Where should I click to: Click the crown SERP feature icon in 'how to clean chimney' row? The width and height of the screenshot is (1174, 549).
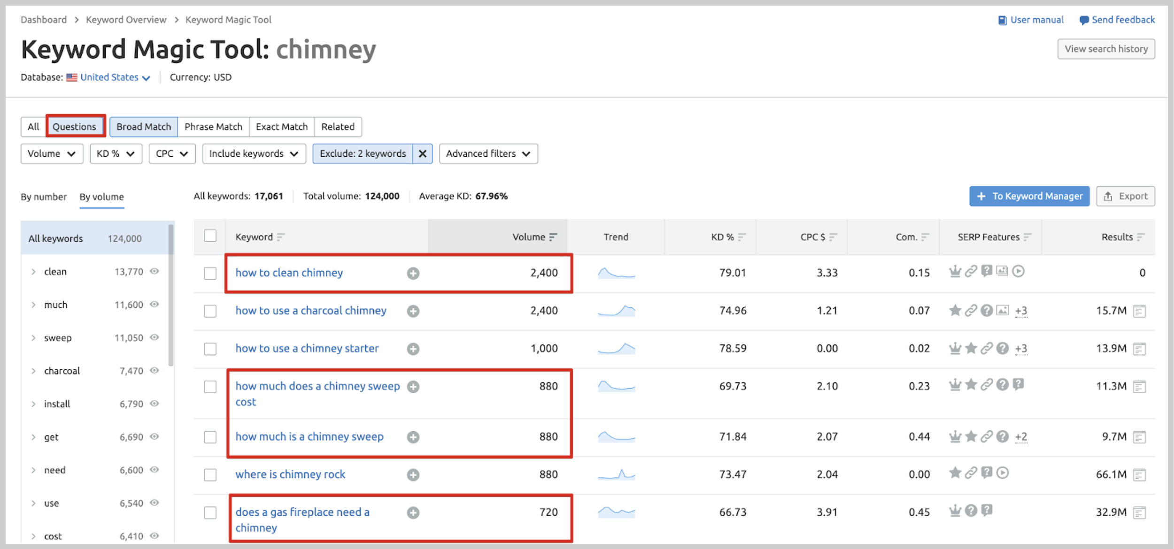[955, 271]
